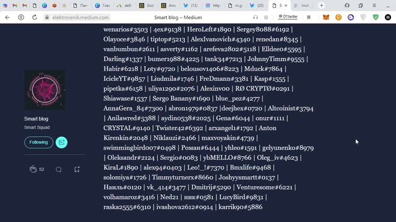Click the profile account icon in tab strip
The width and height of the screenshot is (396, 222).
347,6
